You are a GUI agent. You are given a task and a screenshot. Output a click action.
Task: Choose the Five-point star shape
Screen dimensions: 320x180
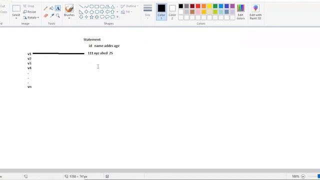(91, 17)
